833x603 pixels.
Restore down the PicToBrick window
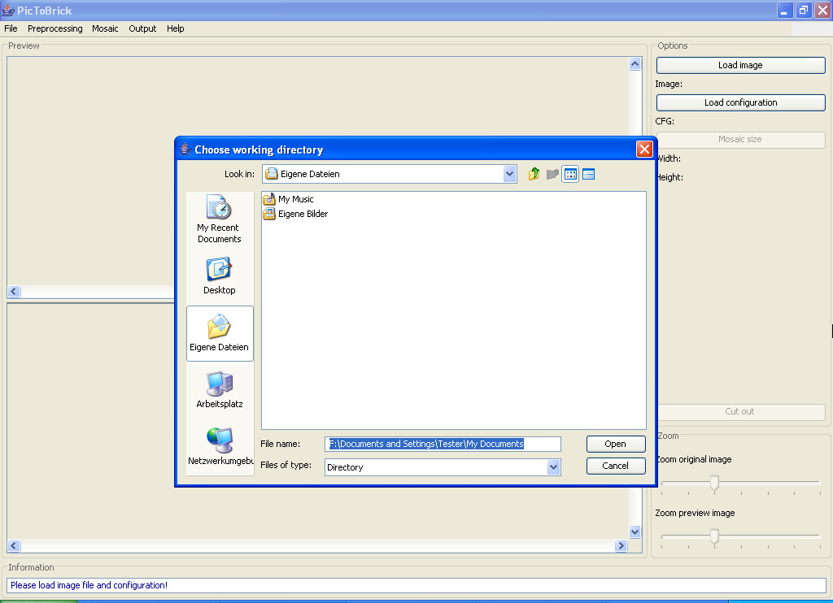pos(804,10)
